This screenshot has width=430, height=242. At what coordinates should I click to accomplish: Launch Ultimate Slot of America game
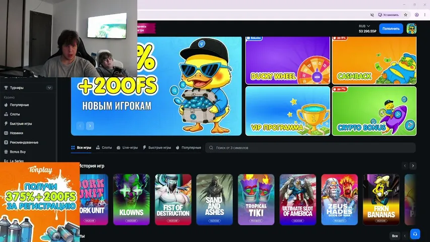click(x=298, y=200)
